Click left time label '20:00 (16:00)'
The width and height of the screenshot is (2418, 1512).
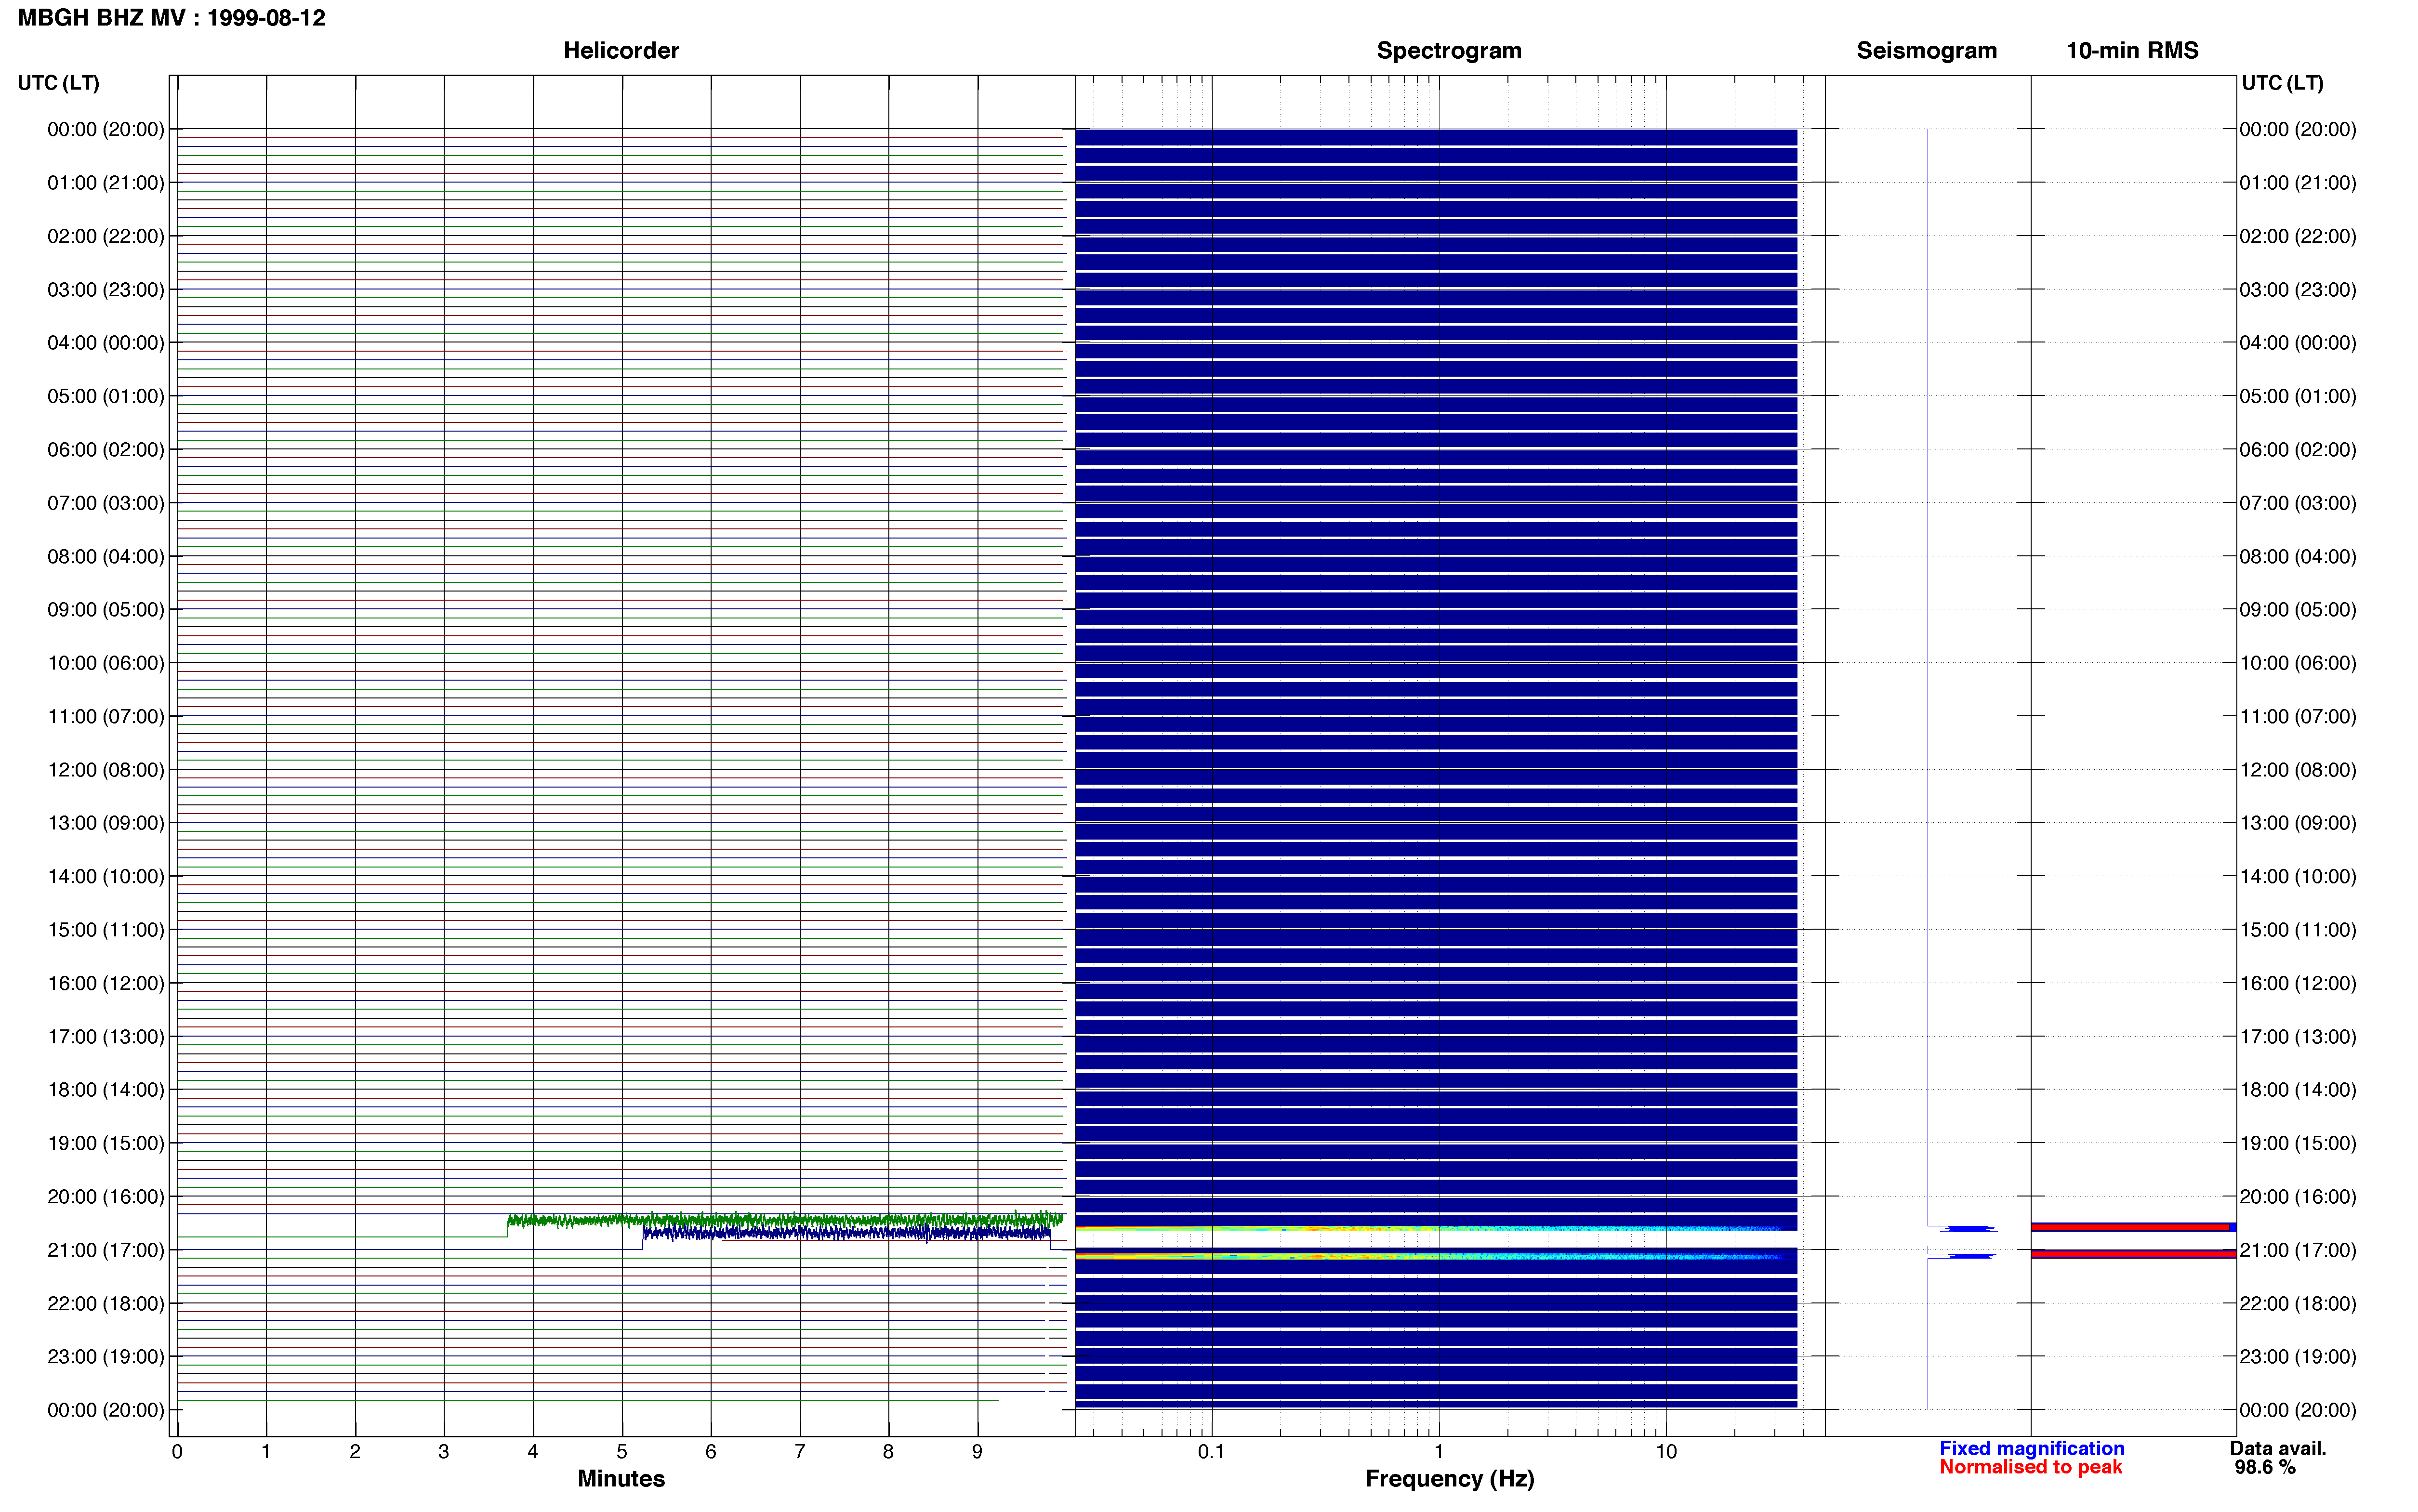click(x=106, y=1197)
